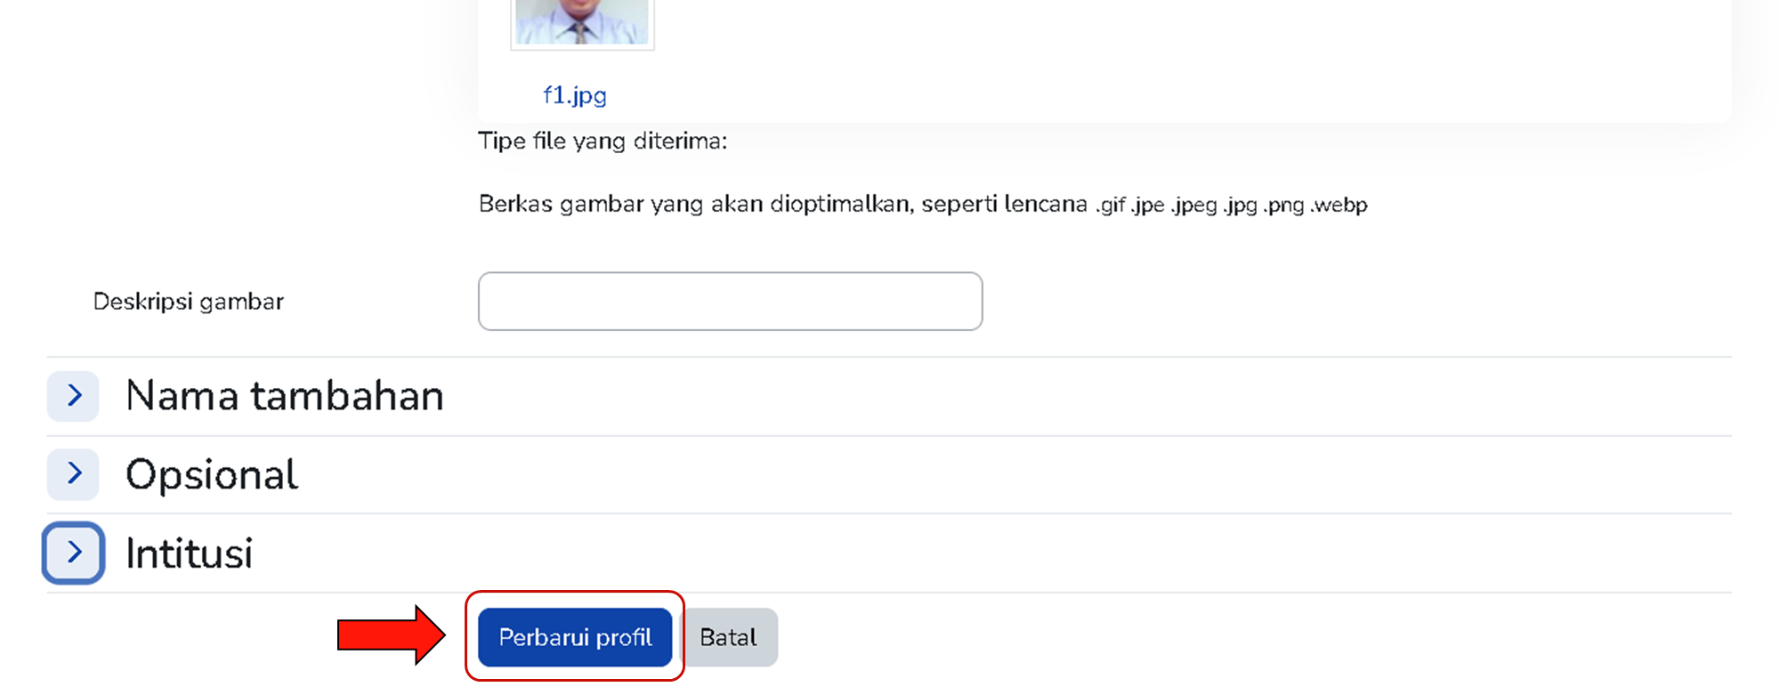This screenshot has height=695, width=1780.
Task: Click the .png file extension text
Action: click(1283, 206)
